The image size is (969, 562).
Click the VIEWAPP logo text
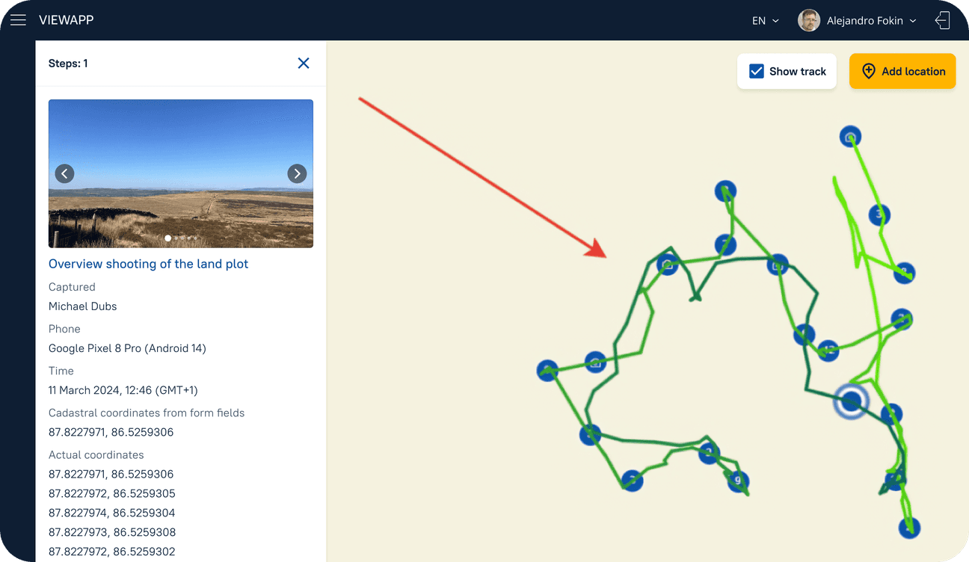pos(67,20)
